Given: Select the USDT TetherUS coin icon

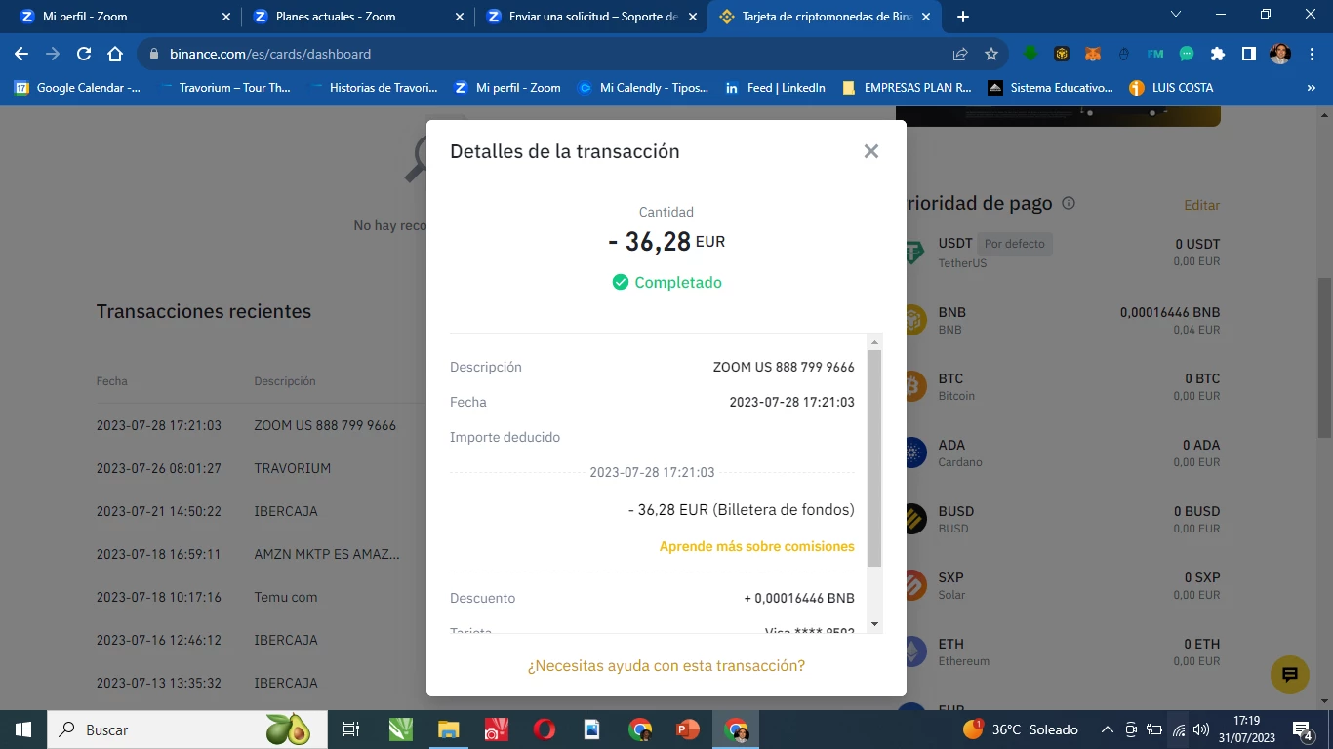Looking at the screenshot, I should pos(913,253).
